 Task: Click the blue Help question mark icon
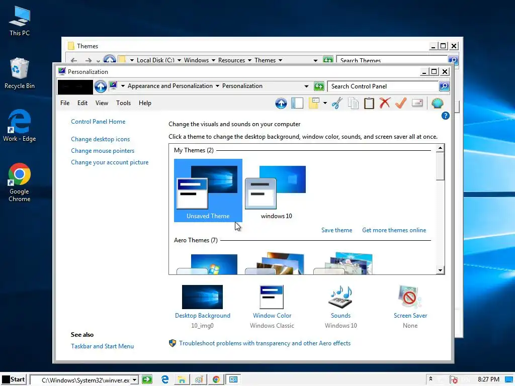446,116
